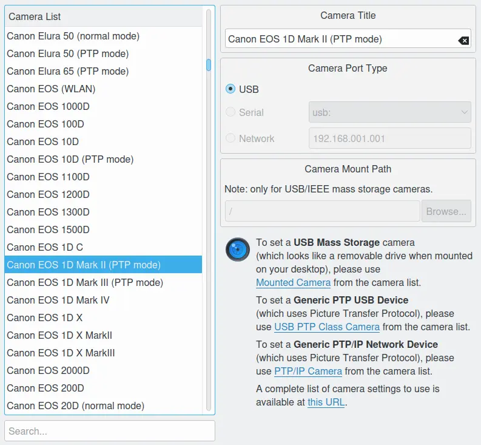Open the usb: port dropdown
The width and height of the screenshot is (481, 445).
(x=390, y=112)
